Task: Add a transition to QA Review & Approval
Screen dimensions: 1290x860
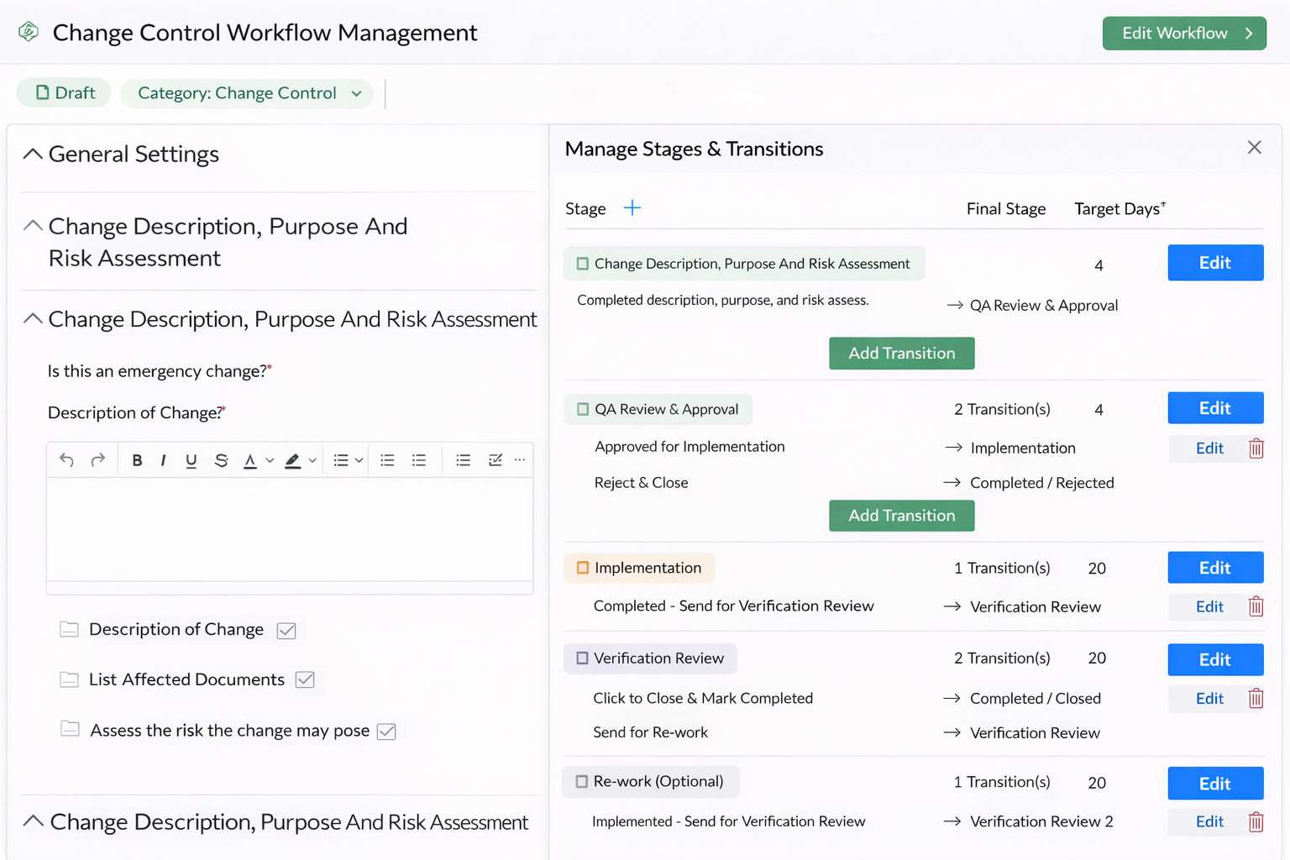Action: [x=901, y=515]
